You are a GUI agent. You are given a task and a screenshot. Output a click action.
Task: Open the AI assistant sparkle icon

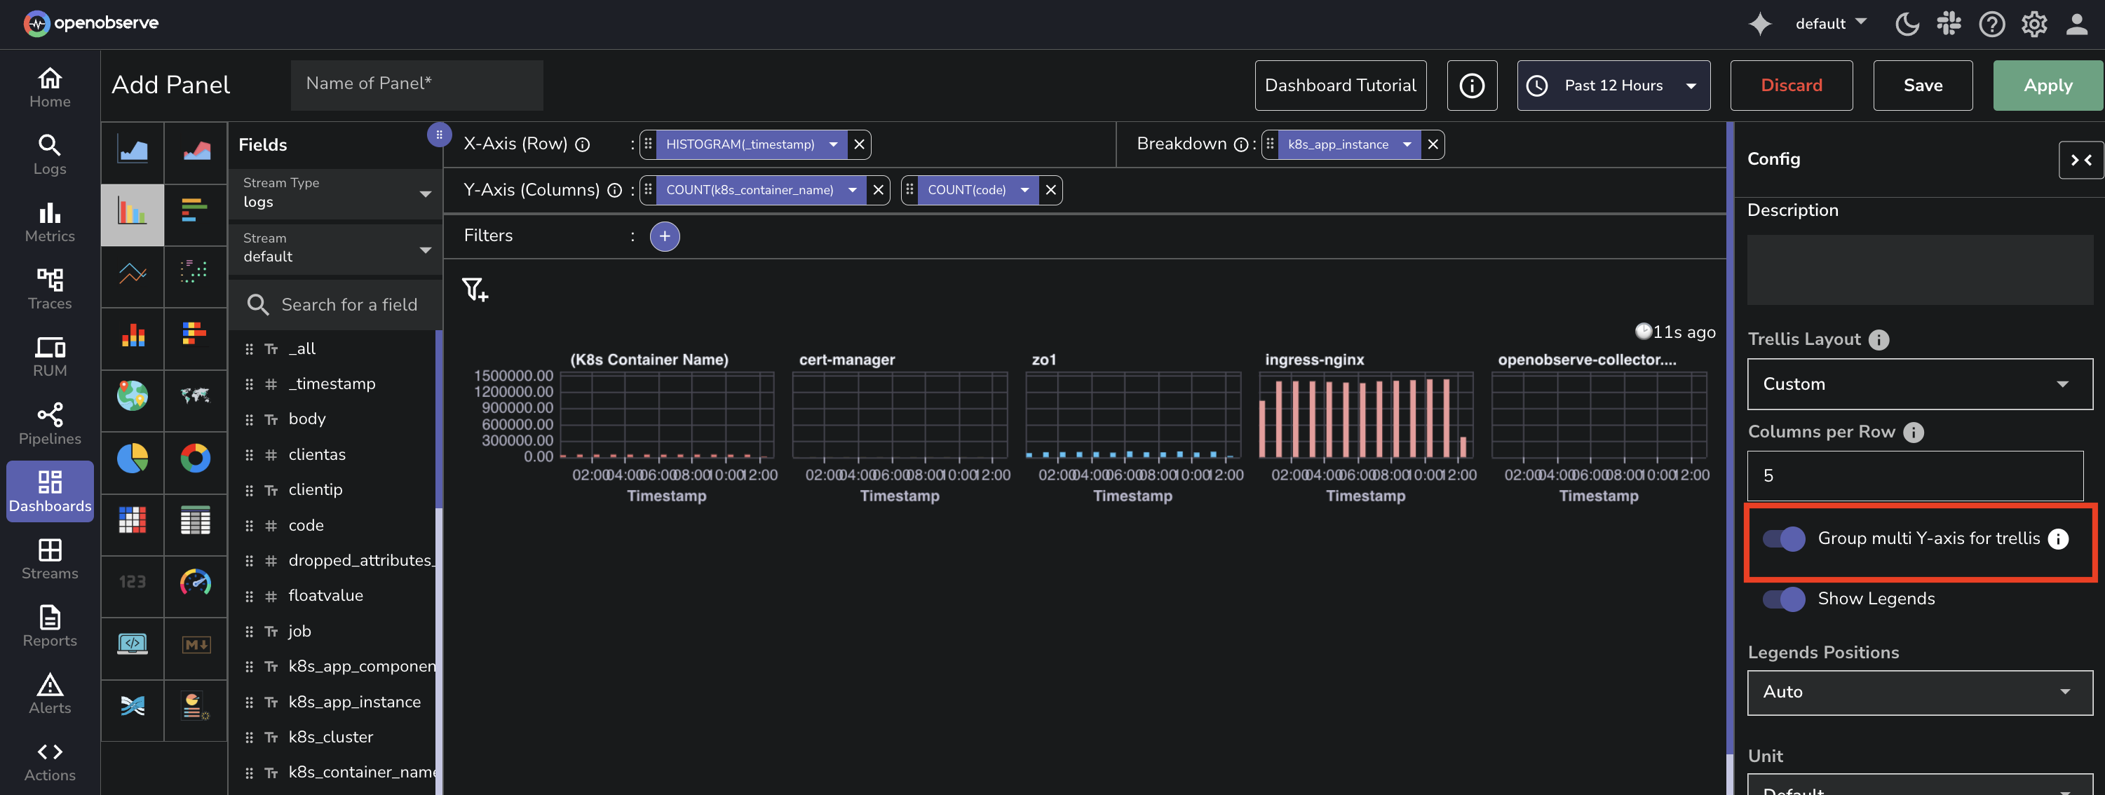pos(1759,24)
